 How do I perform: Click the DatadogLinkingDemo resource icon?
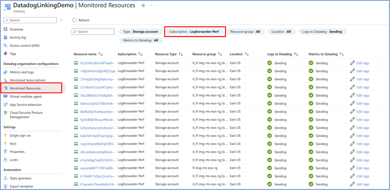(x=7, y=7)
